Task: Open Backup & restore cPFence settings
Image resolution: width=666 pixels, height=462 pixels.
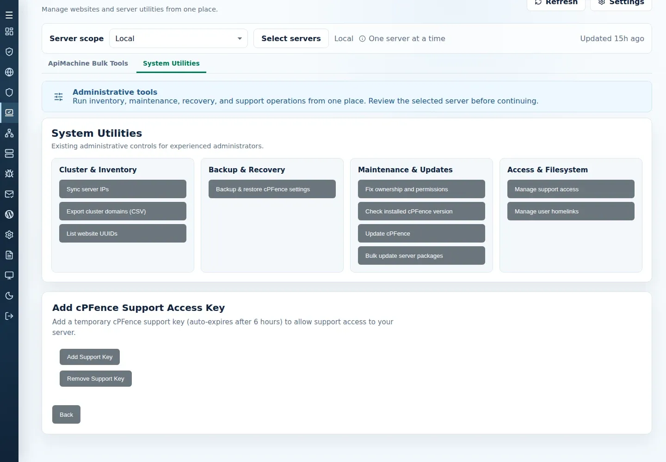Action: pos(272,189)
